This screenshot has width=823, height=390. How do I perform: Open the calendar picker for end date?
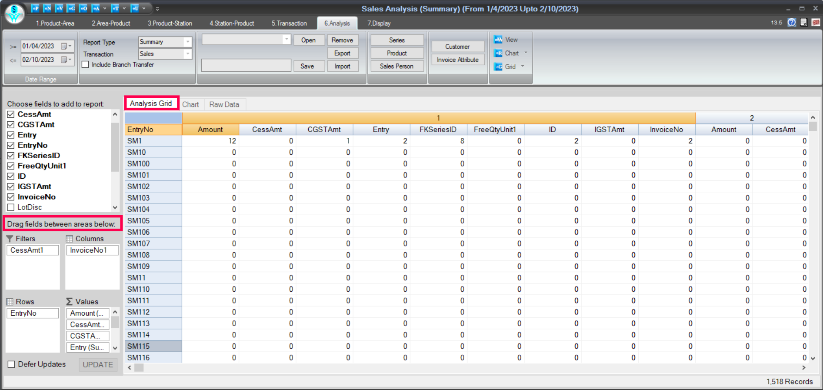[x=66, y=60]
